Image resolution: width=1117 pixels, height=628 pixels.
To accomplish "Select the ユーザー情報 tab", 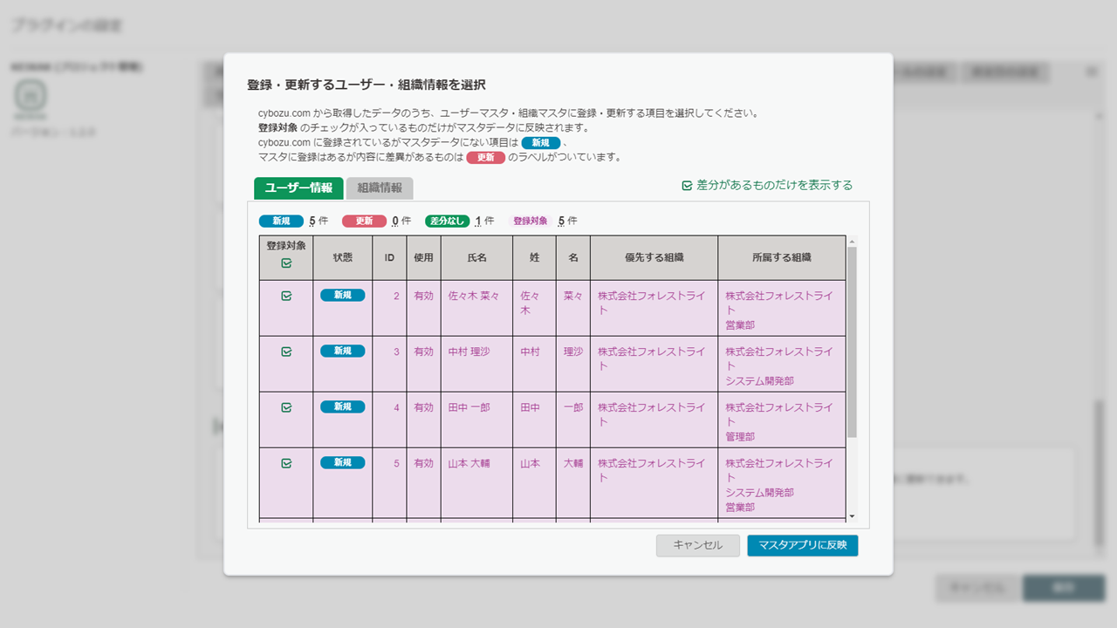I will (x=298, y=188).
